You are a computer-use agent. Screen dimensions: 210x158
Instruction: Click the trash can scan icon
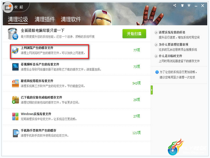13,34
